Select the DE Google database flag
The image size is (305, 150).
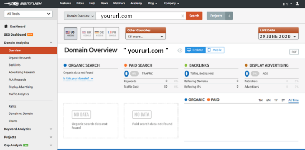(99, 34)
